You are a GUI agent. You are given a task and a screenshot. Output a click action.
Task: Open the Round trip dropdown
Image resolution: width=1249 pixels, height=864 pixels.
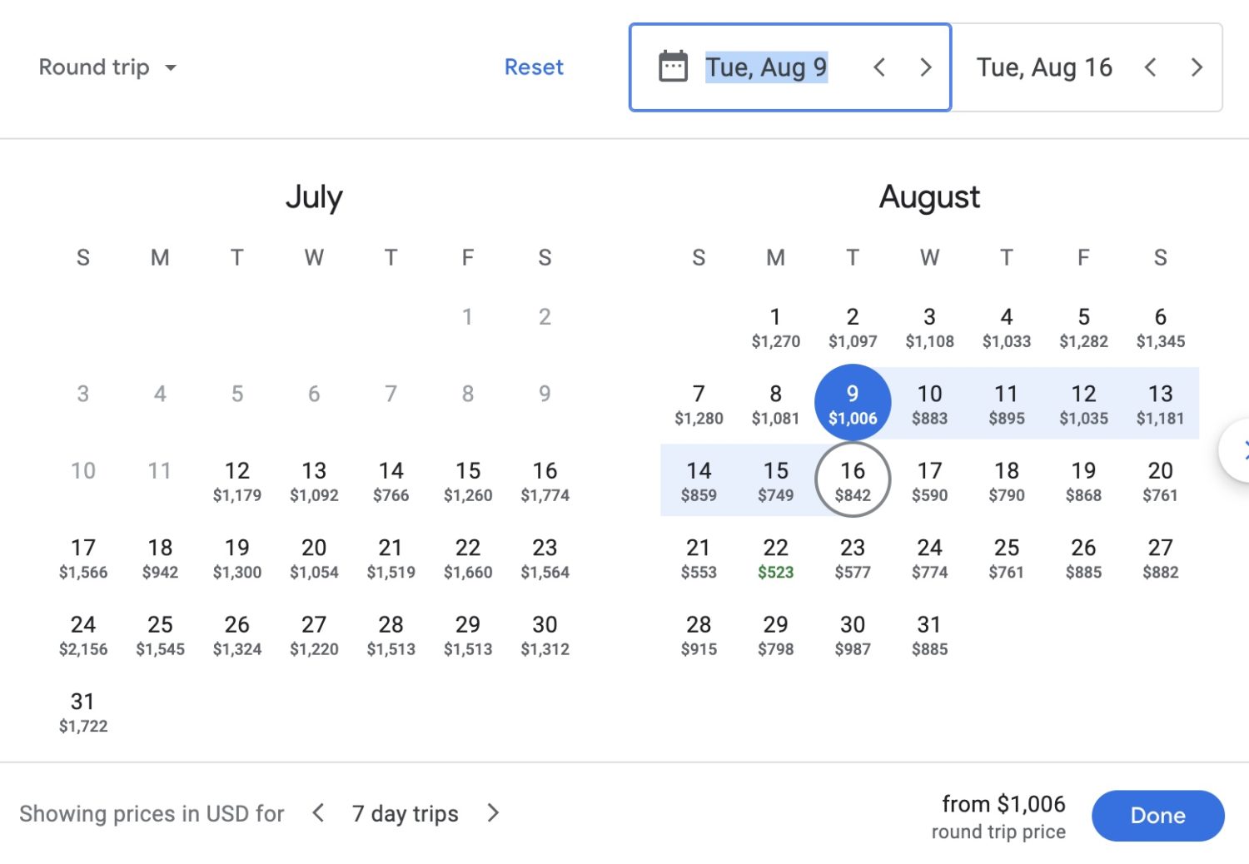coord(107,67)
